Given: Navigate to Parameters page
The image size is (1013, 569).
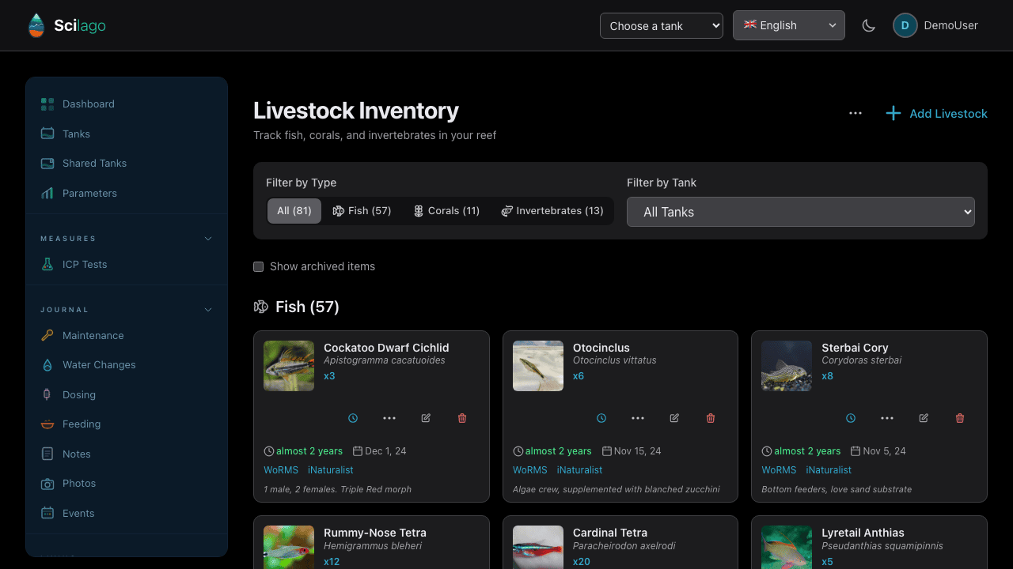Looking at the screenshot, I should (x=127, y=193).
